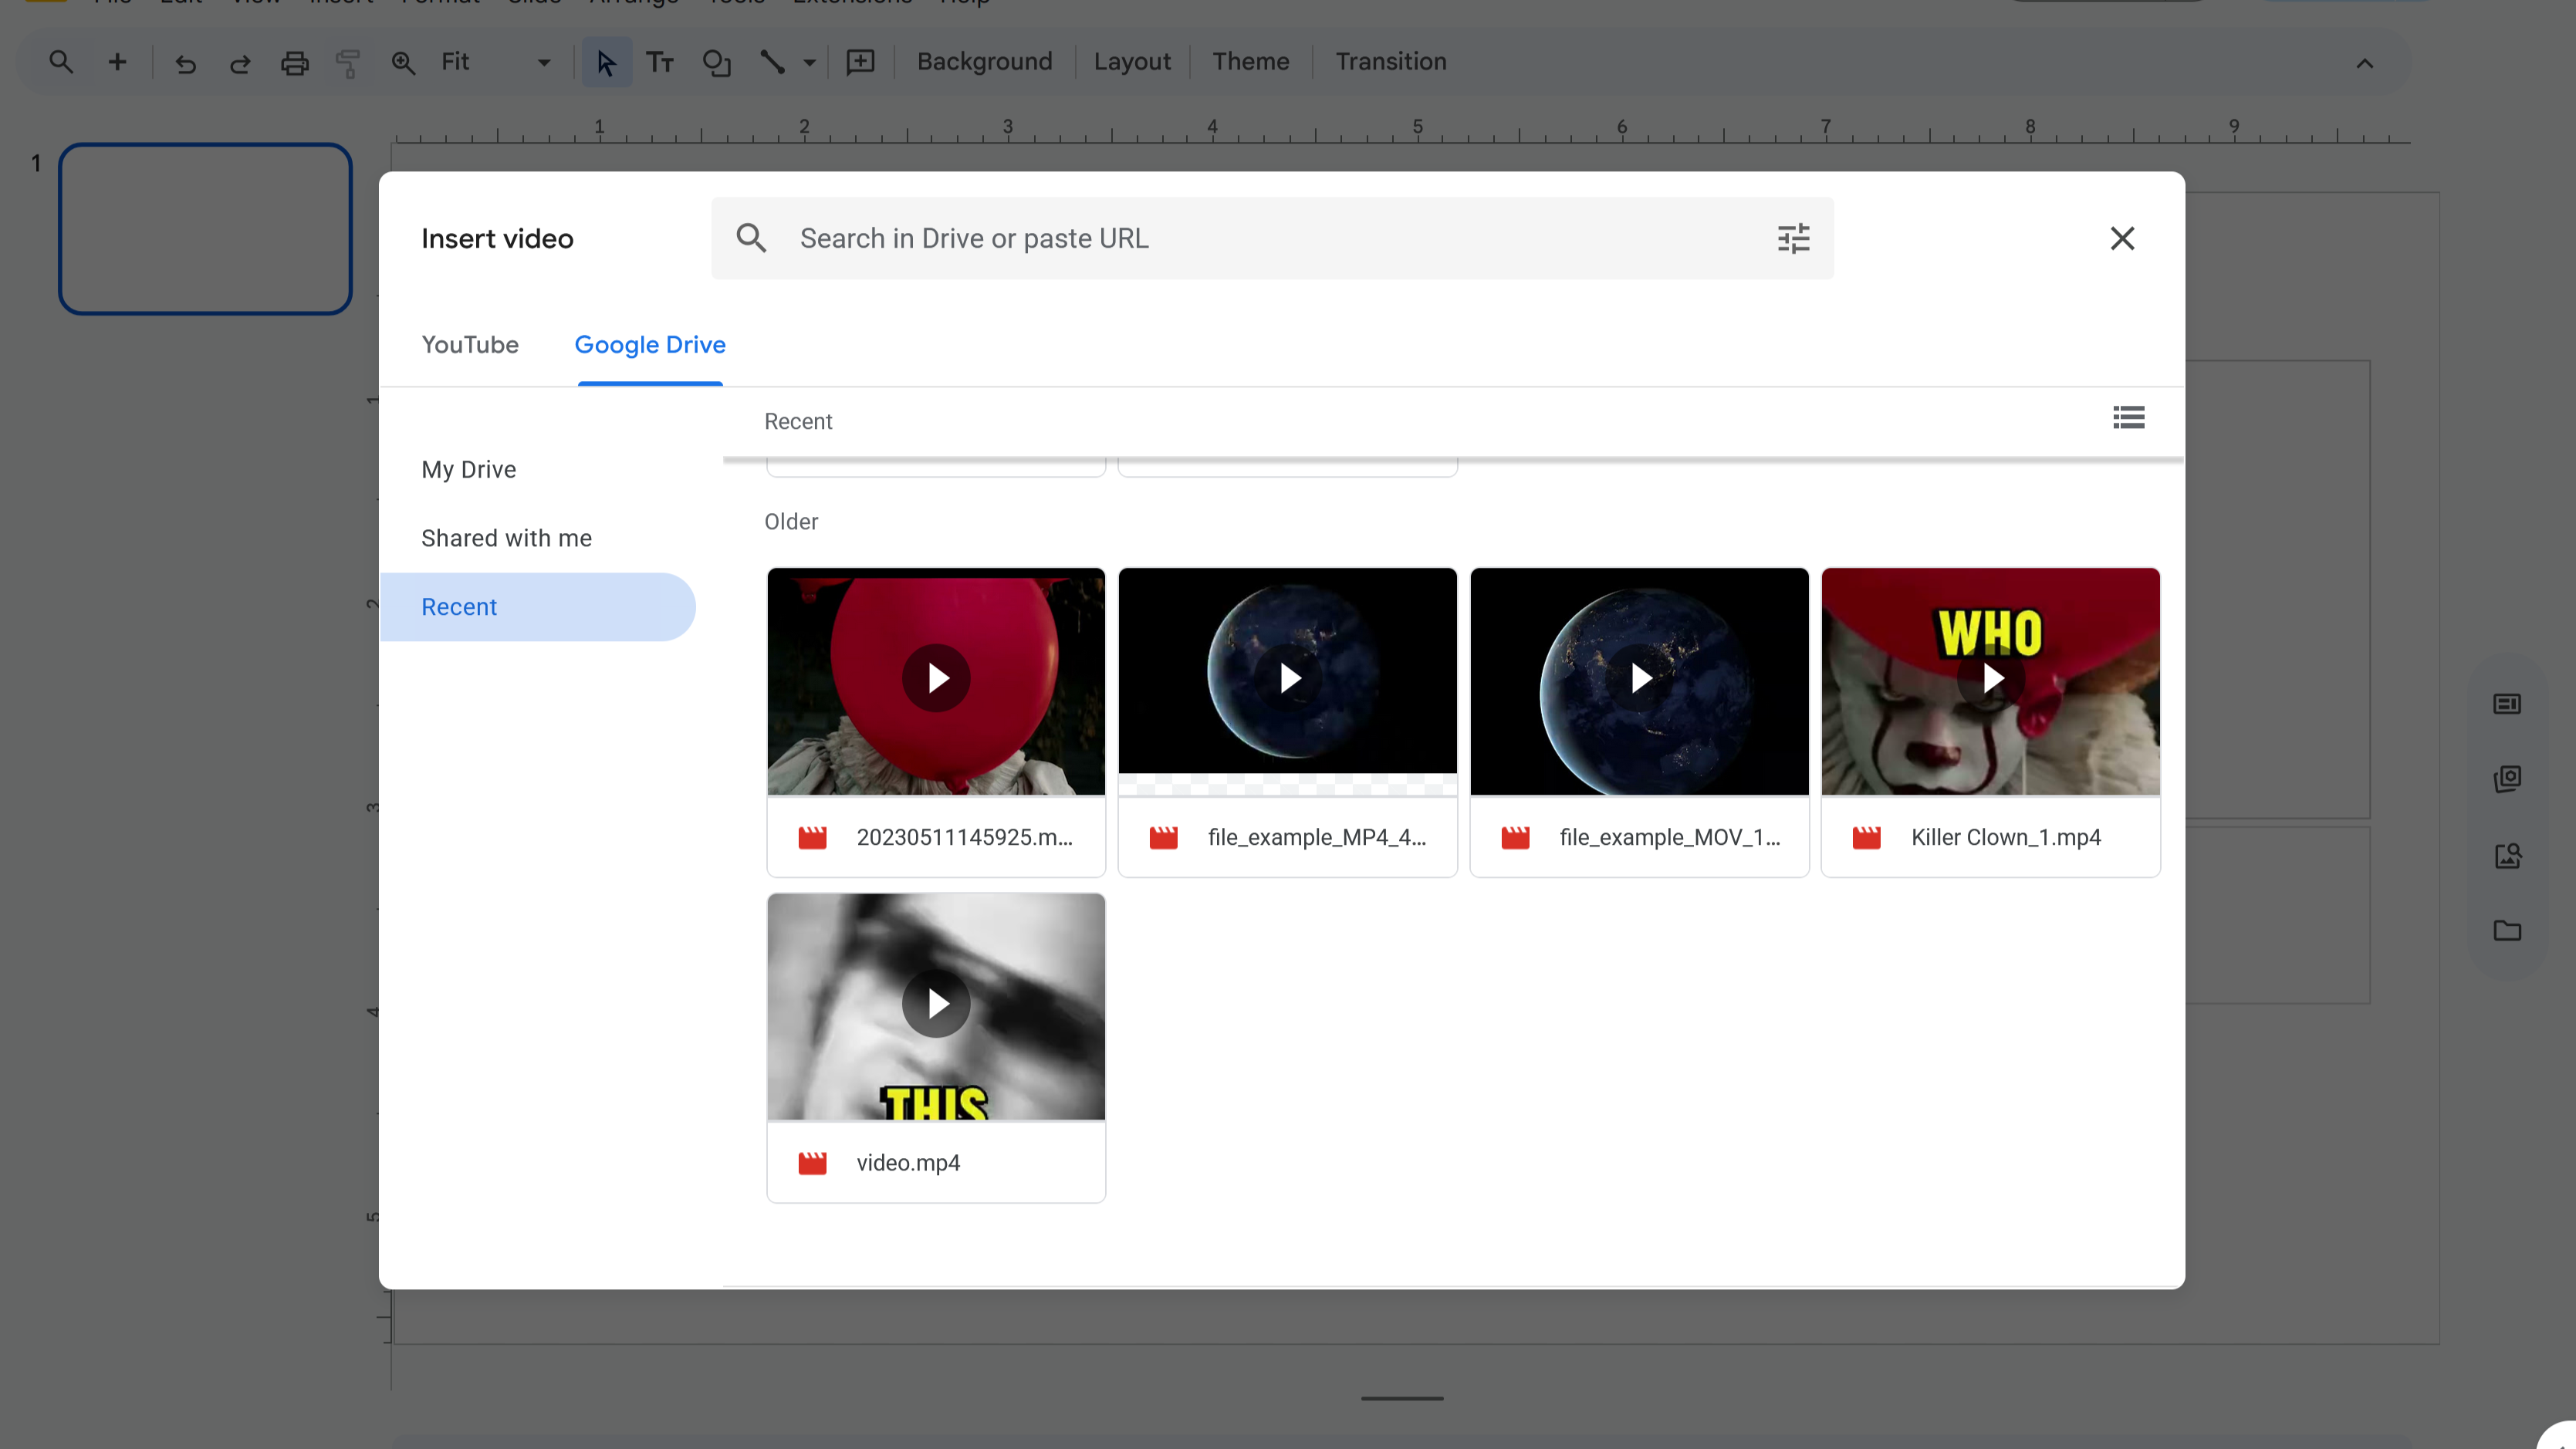Select video.mp4 thumbnail
The width and height of the screenshot is (2576, 1449).
936,1006
